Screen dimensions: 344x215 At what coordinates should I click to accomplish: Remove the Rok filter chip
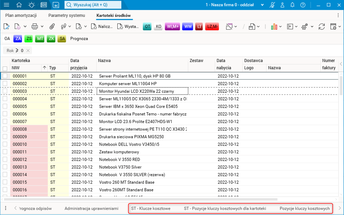click(28, 50)
